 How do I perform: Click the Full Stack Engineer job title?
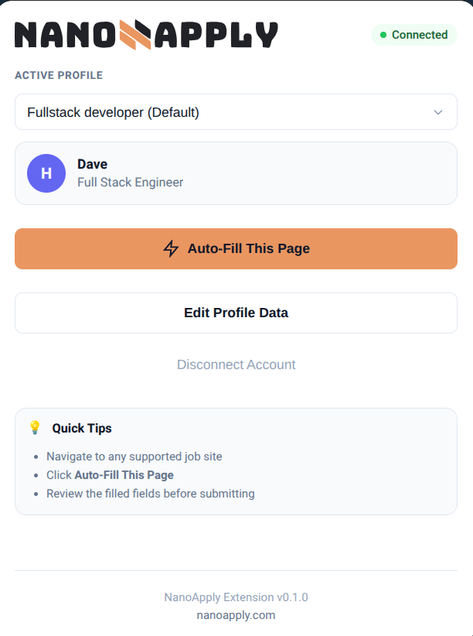point(130,183)
